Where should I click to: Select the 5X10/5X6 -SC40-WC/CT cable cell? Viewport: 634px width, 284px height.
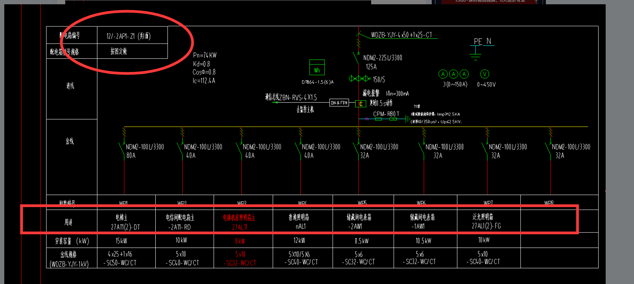[303, 258]
